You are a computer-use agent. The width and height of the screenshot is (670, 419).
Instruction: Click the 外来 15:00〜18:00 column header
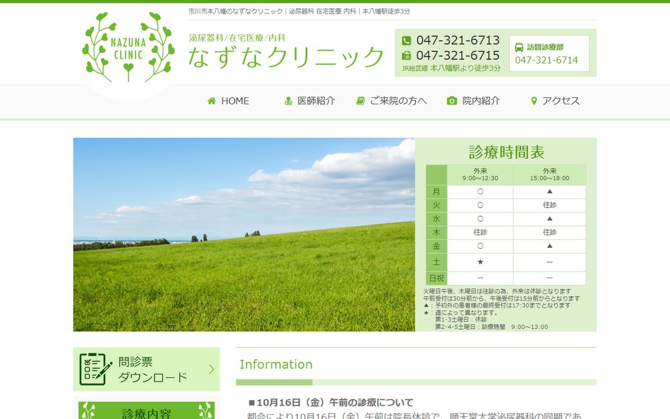point(549,174)
